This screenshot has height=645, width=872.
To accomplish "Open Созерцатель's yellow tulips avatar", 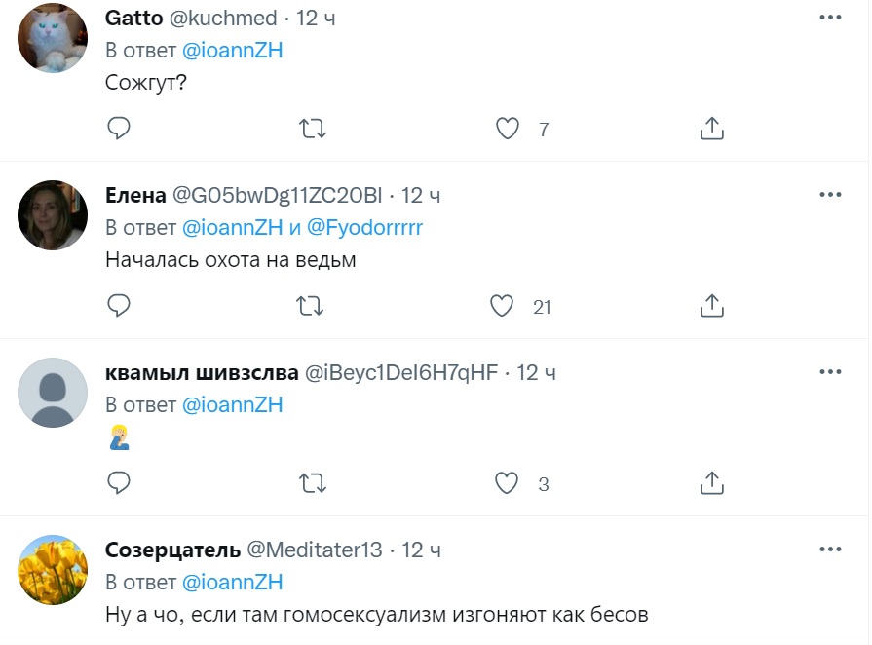I will 53,569.
